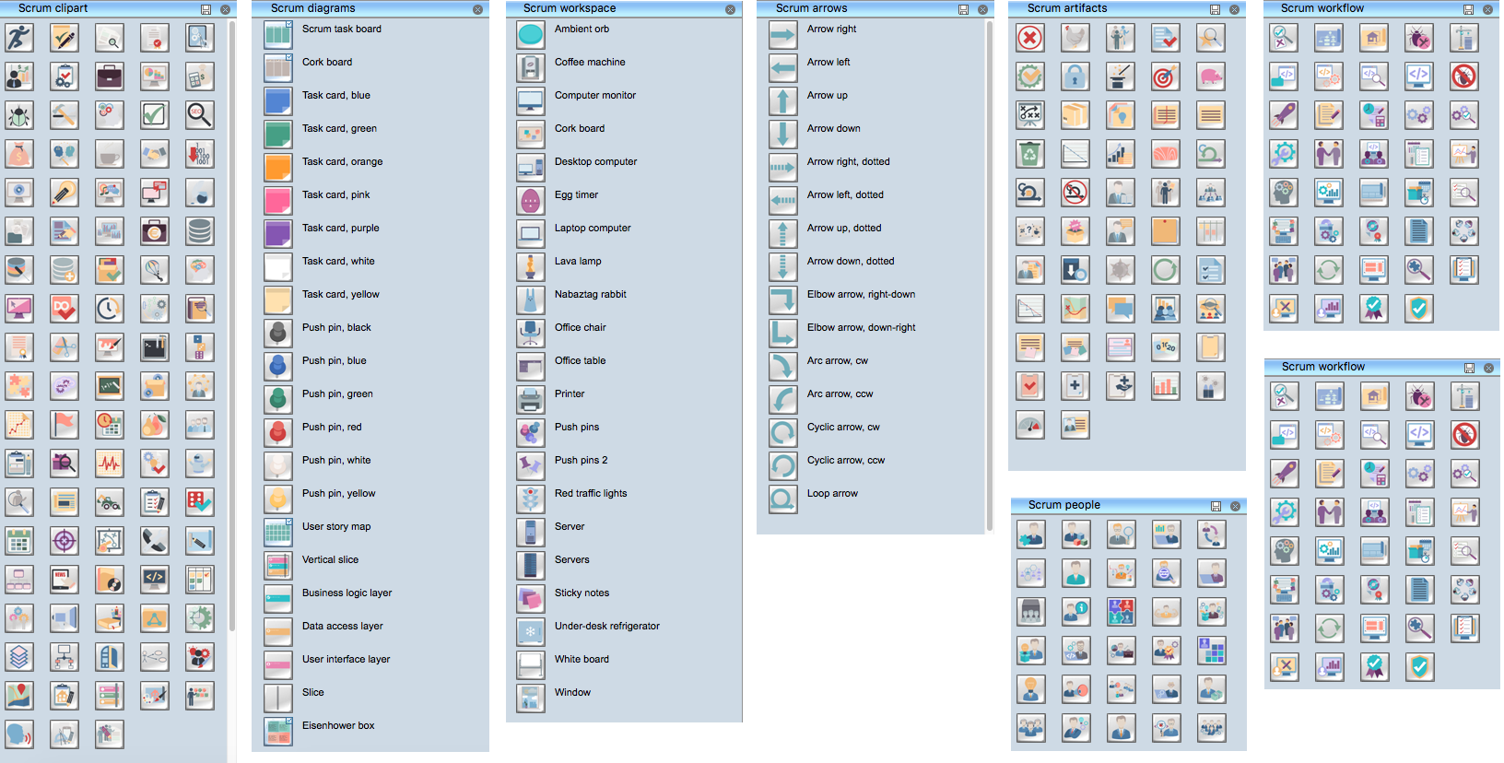Save the Scrum clipart library
Viewport: 1504px width, 763px height.
tap(206, 9)
